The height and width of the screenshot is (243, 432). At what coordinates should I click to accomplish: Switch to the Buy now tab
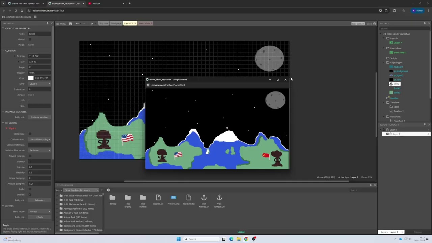104,24
